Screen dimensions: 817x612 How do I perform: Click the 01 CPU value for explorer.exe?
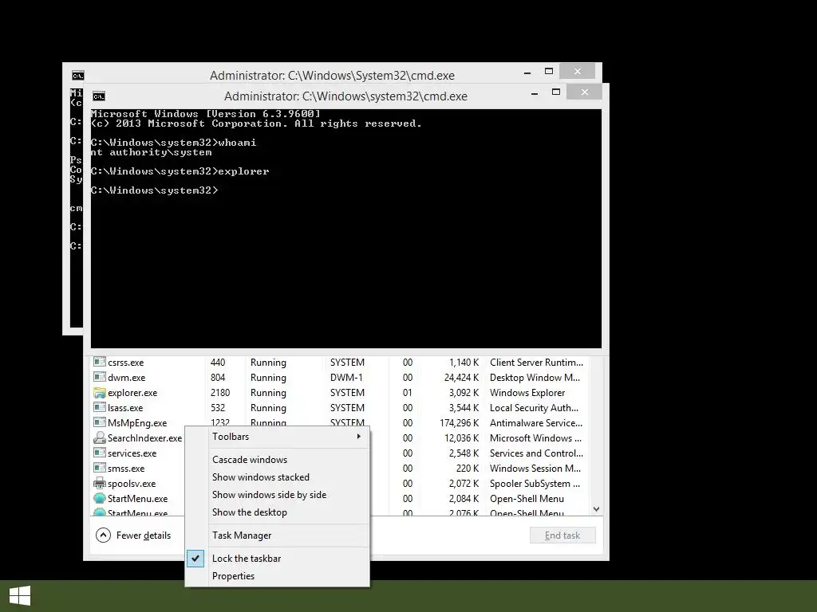408,392
